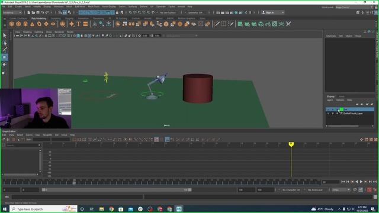Click the polygon Super Shapes shelf icon
379x213 pixels.
(63, 24)
